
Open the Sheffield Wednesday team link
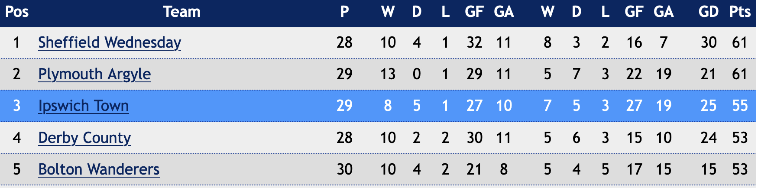tap(110, 42)
